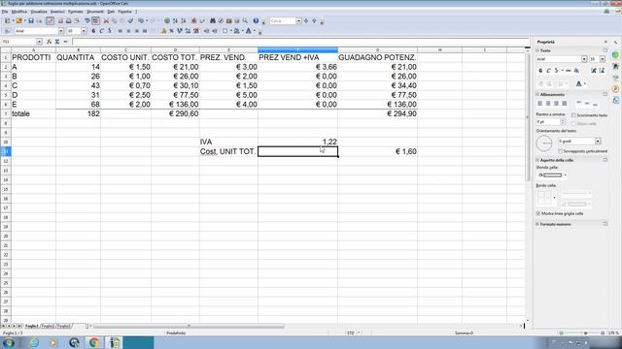Click the Chrome icon in the taskbar
Viewport: 622px width, 349px height.
tap(94, 342)
